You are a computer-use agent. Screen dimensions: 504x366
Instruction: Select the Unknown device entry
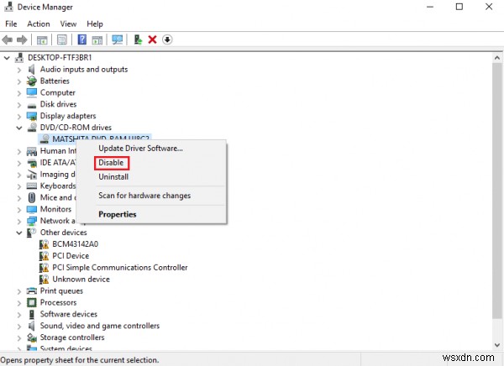81,280
